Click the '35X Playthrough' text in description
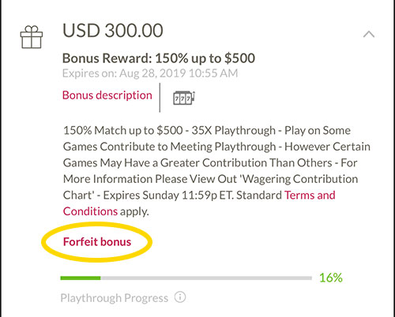395x317 pixels. pos(233,131)
